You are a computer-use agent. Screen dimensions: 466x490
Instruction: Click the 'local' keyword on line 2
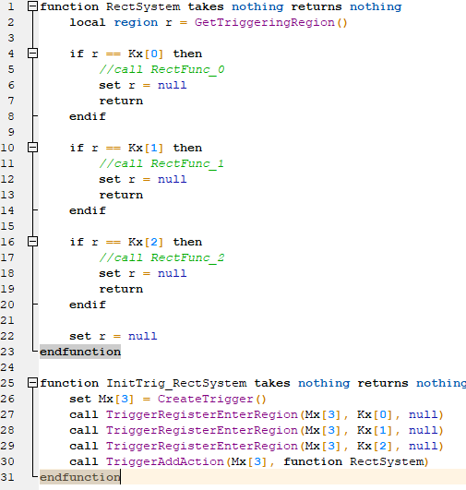click(88, 22)
